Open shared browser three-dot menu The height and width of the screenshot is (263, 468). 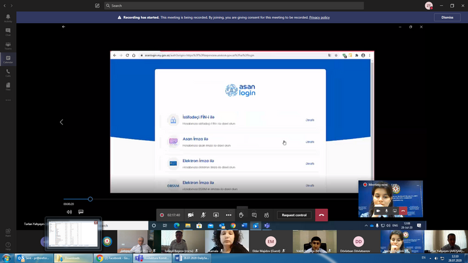(x=369, y=55)
